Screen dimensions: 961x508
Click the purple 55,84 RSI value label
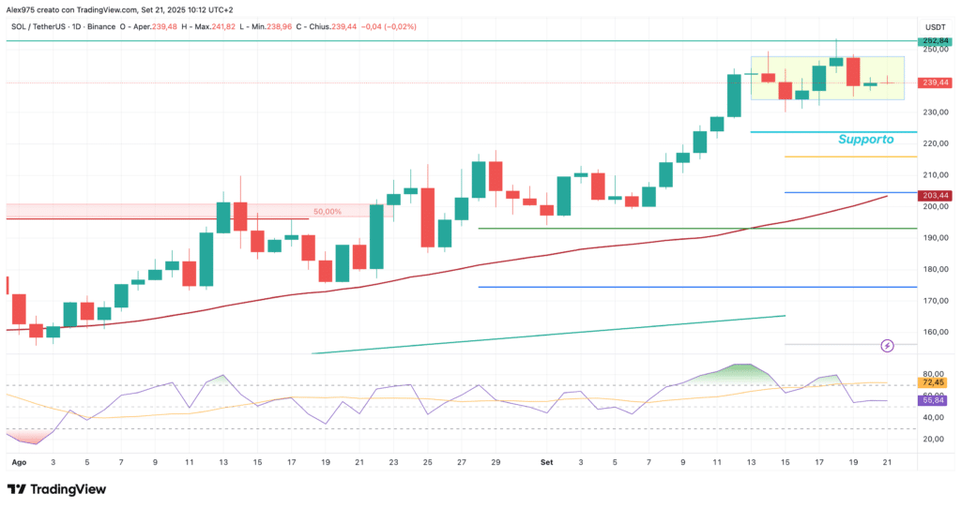(x=934, y=400)
